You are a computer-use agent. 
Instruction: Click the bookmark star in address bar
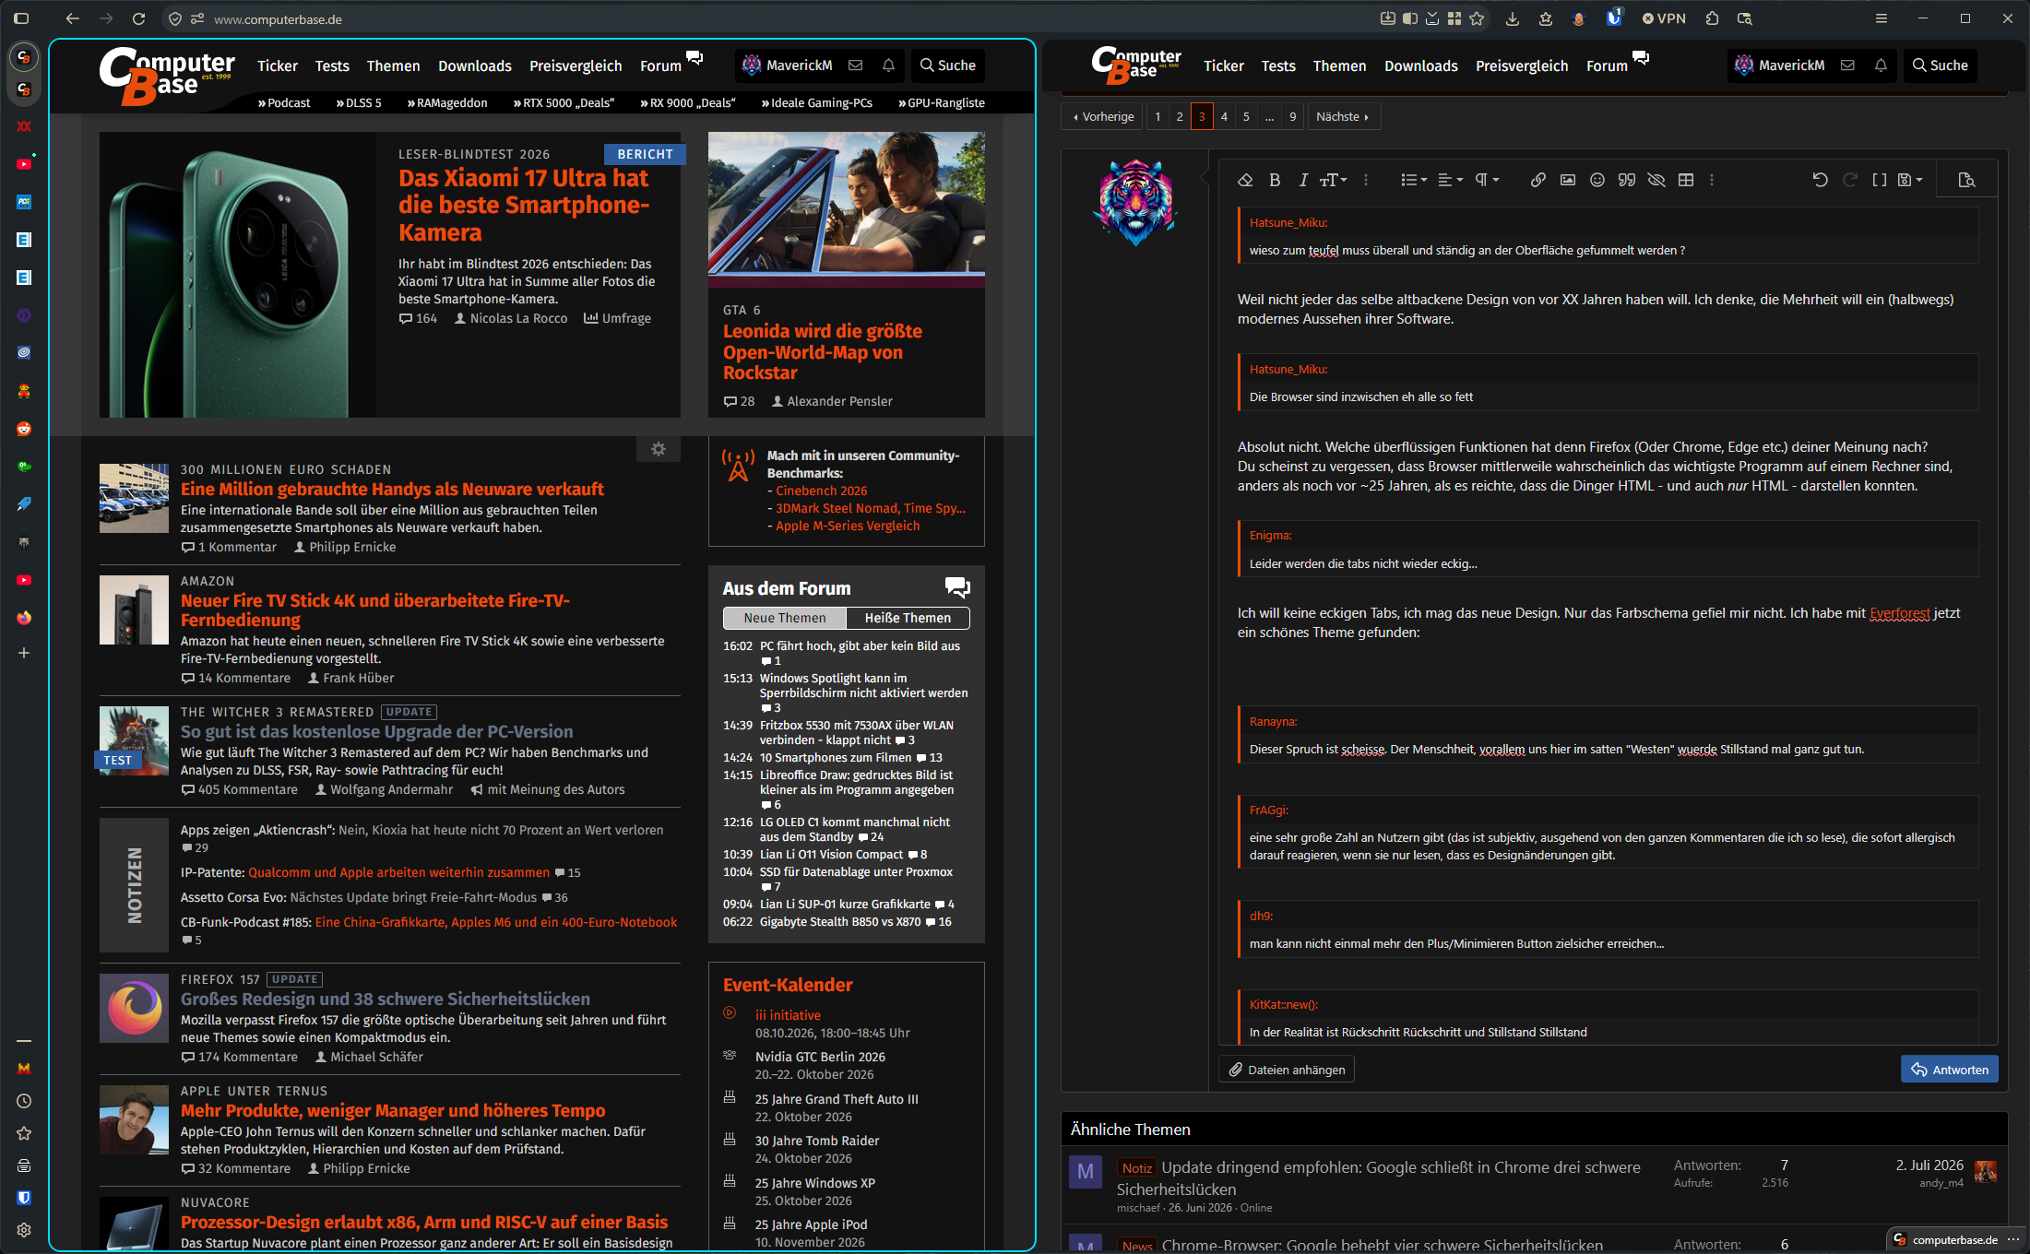click(x=1477, y=18)
